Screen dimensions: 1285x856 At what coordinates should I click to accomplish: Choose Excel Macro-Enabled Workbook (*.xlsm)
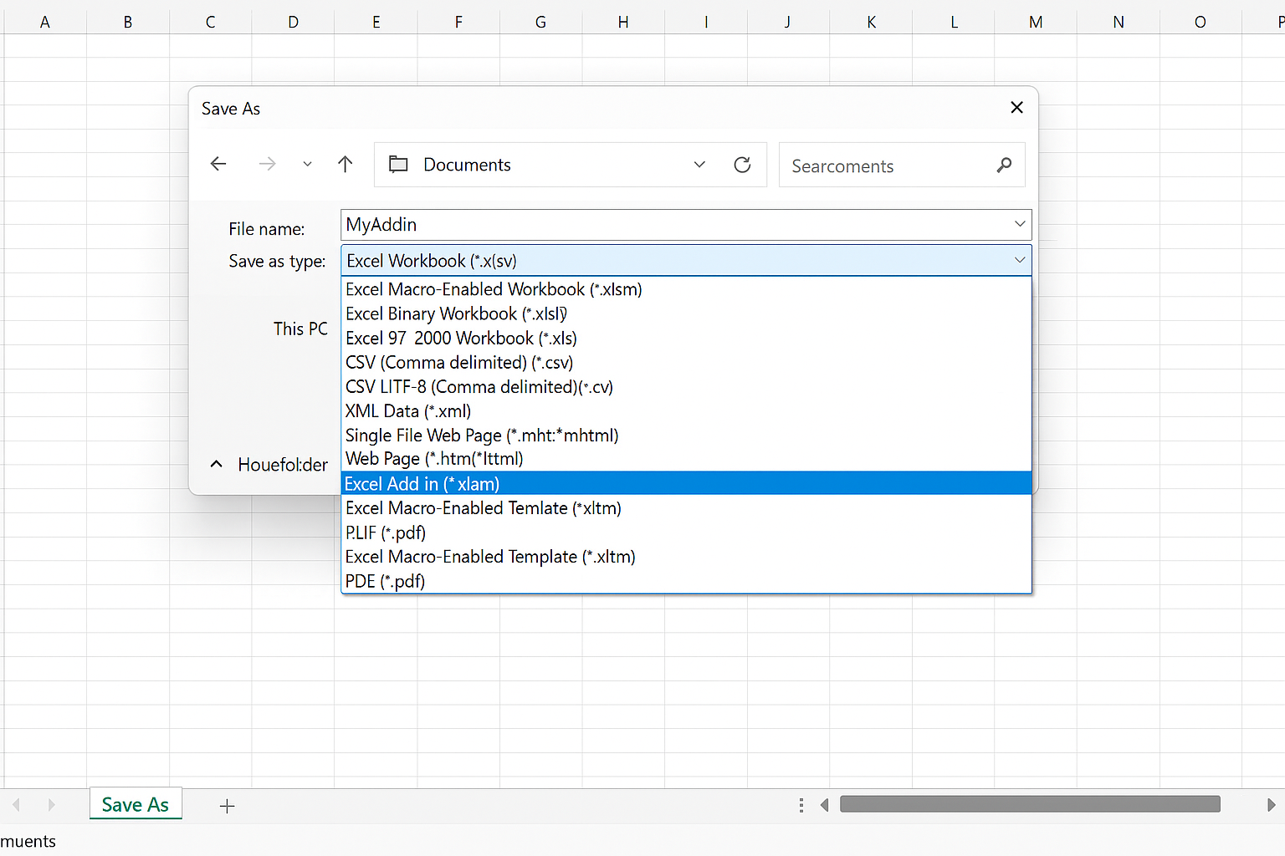coord(686,289)
